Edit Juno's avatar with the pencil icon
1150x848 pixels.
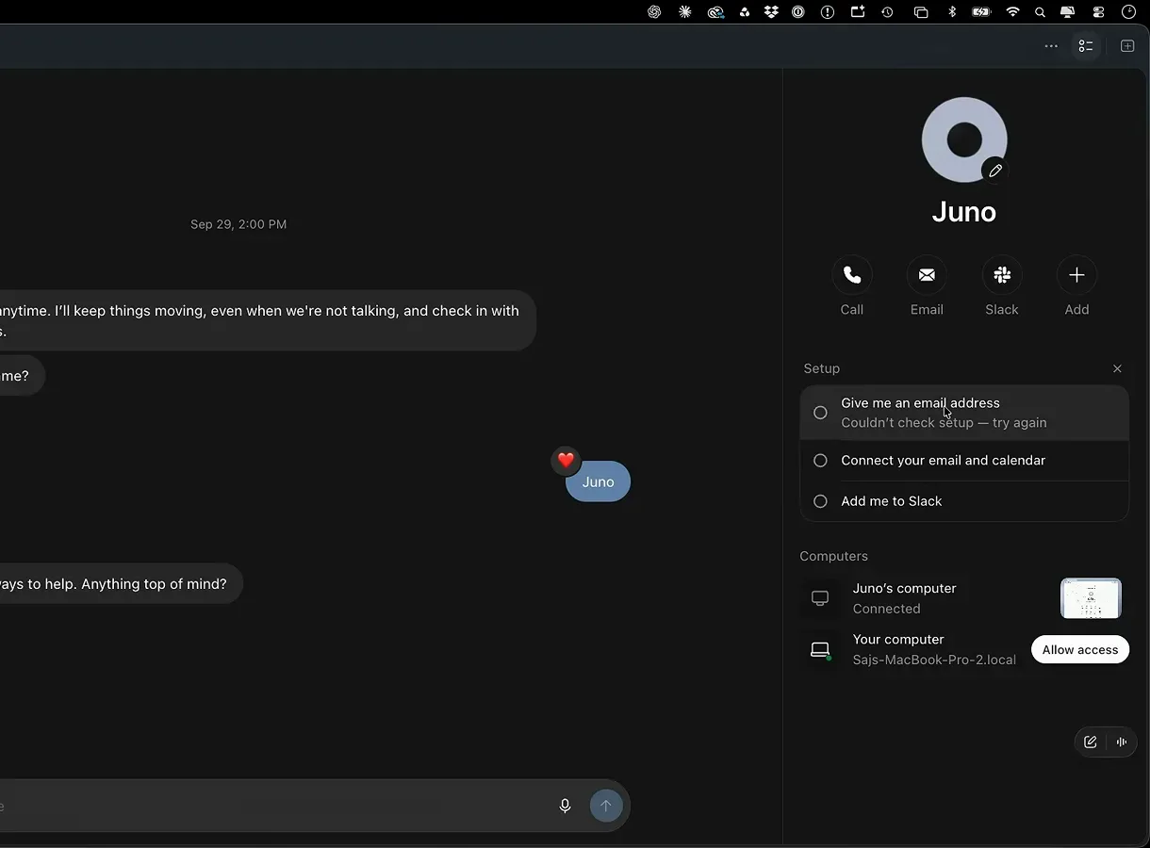click(x=994, y=171)
